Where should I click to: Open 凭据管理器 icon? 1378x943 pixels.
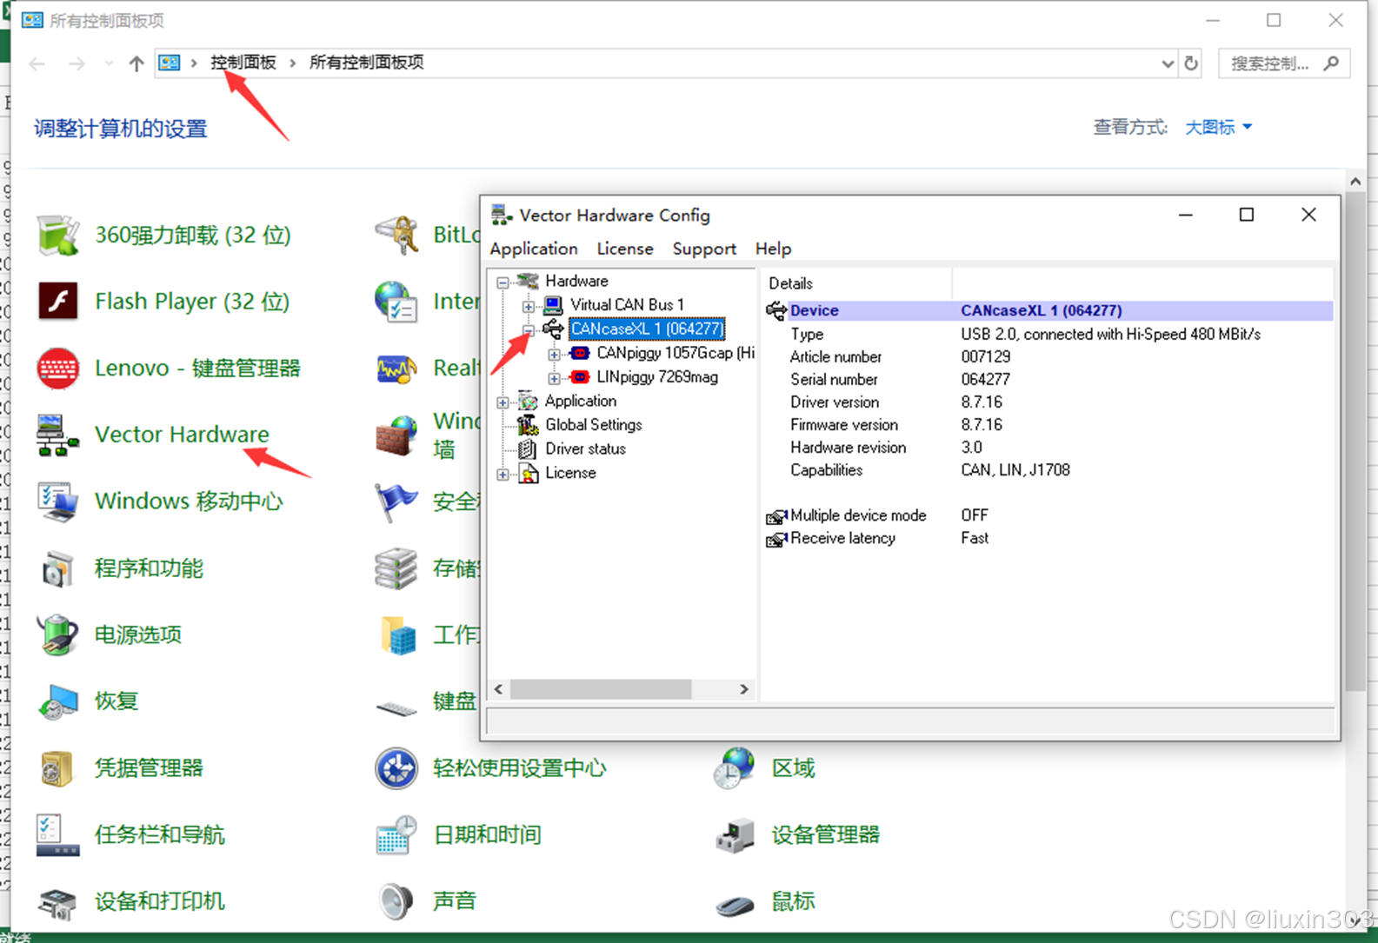click(58, 768)
